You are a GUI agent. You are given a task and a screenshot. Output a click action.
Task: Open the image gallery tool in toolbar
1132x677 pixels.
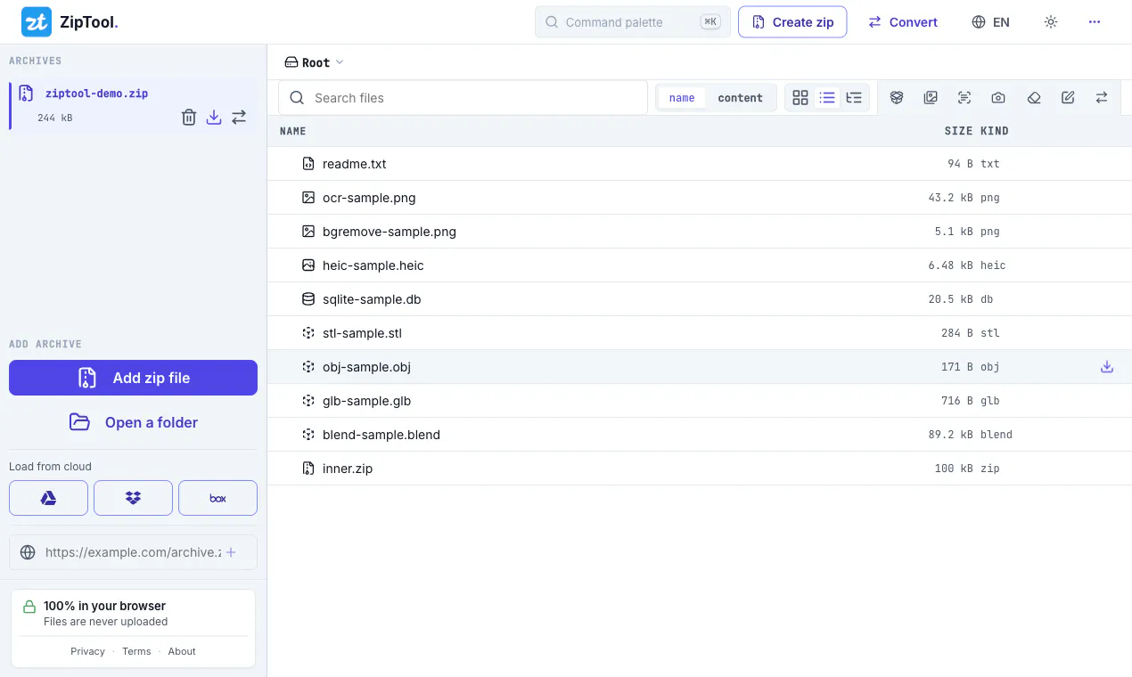931,98
